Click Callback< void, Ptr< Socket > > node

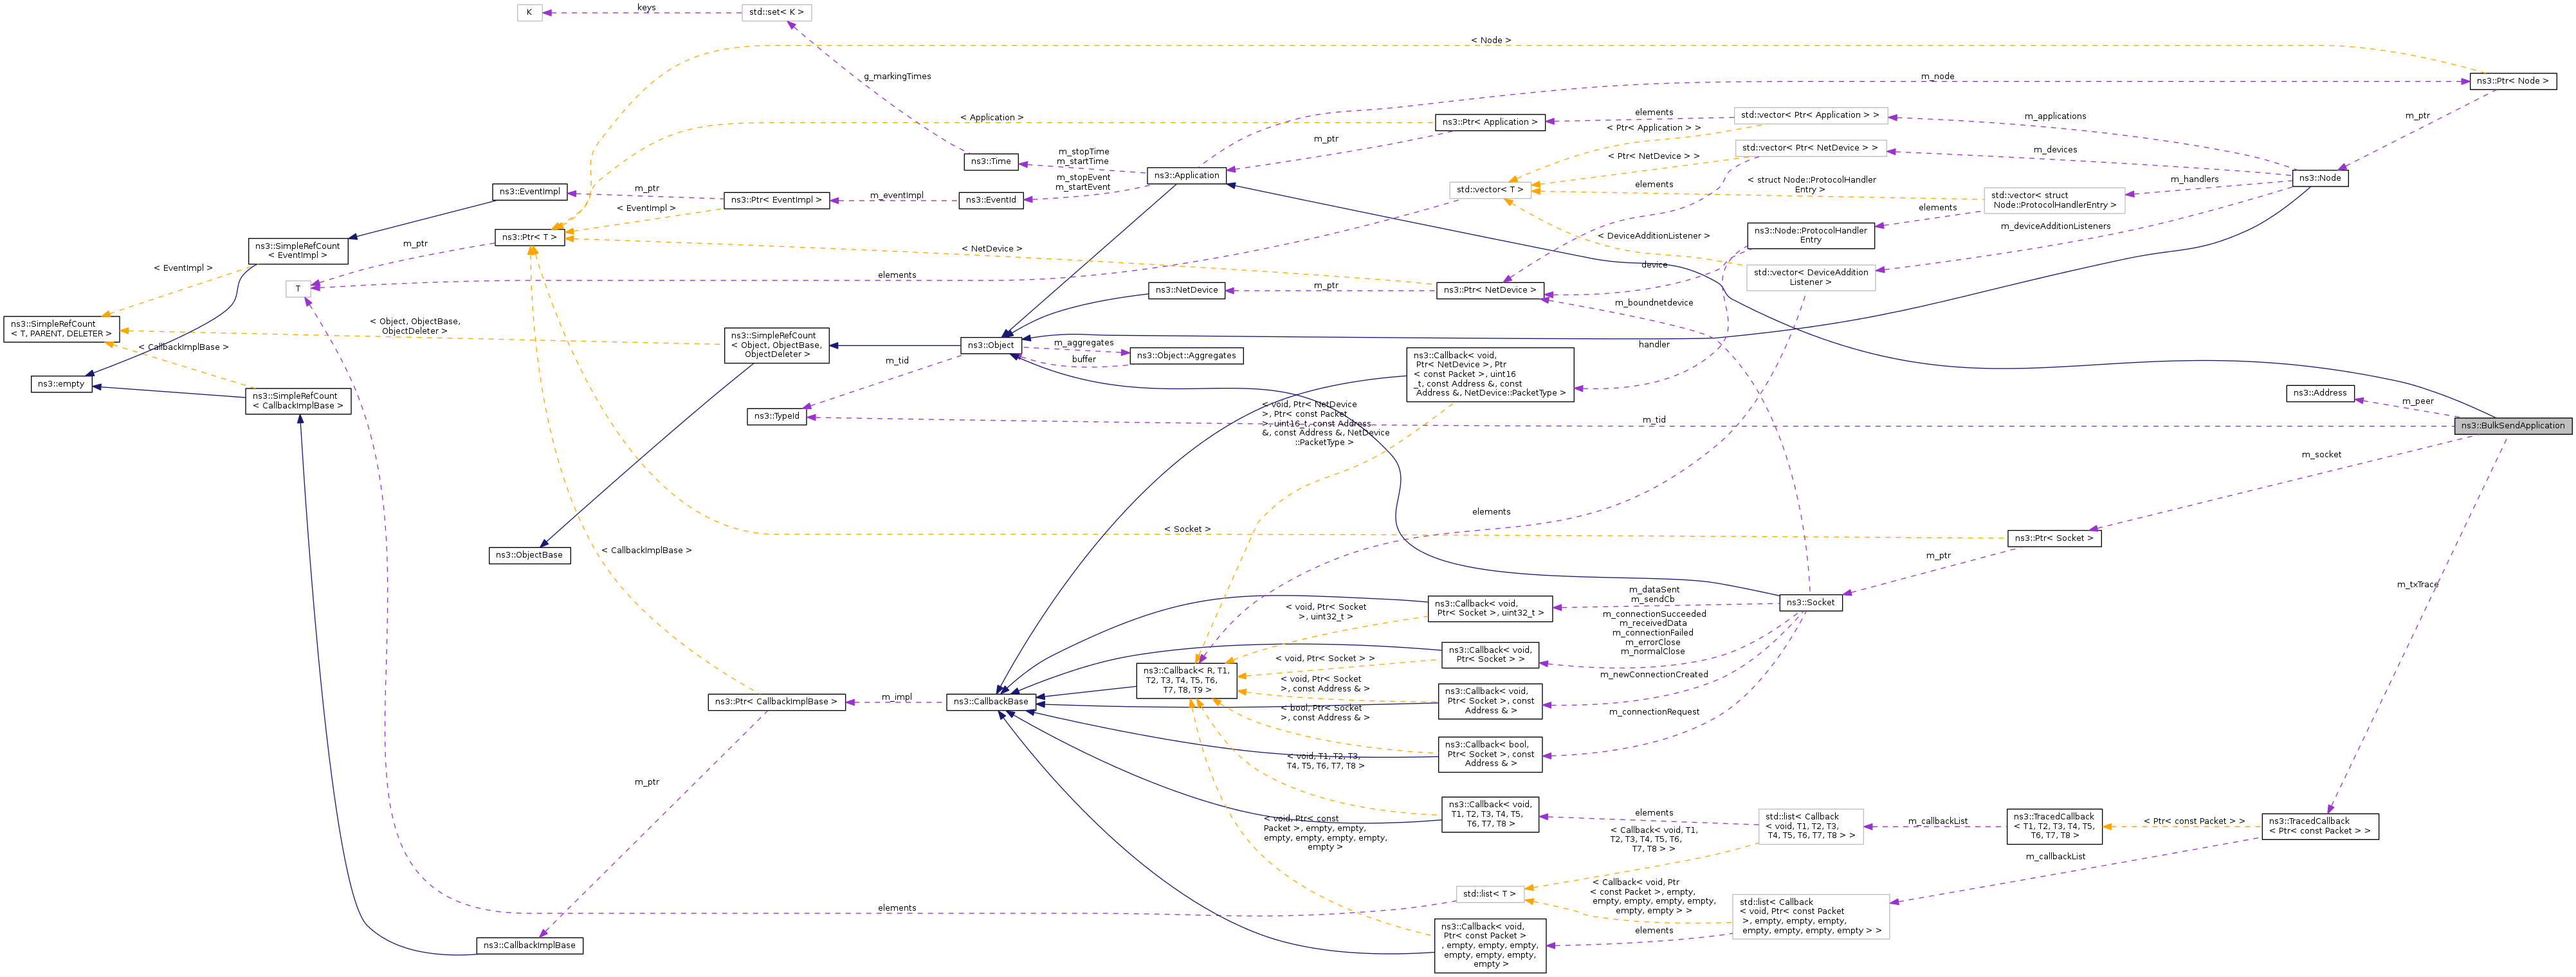1490,655
